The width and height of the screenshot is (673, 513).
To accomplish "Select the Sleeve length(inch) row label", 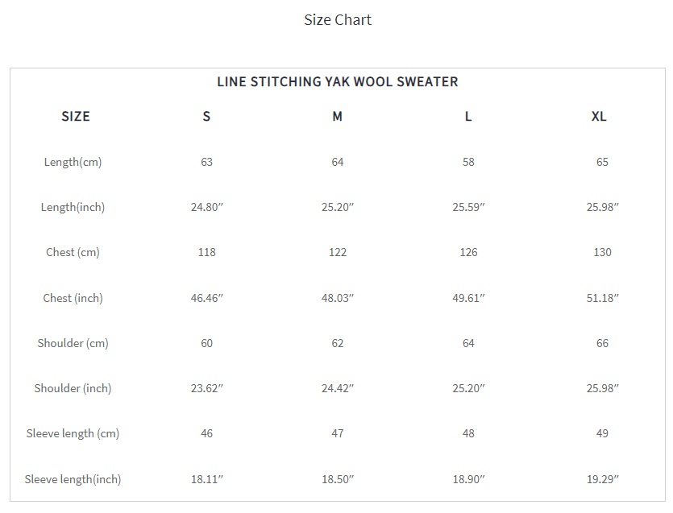I will 73,479.
